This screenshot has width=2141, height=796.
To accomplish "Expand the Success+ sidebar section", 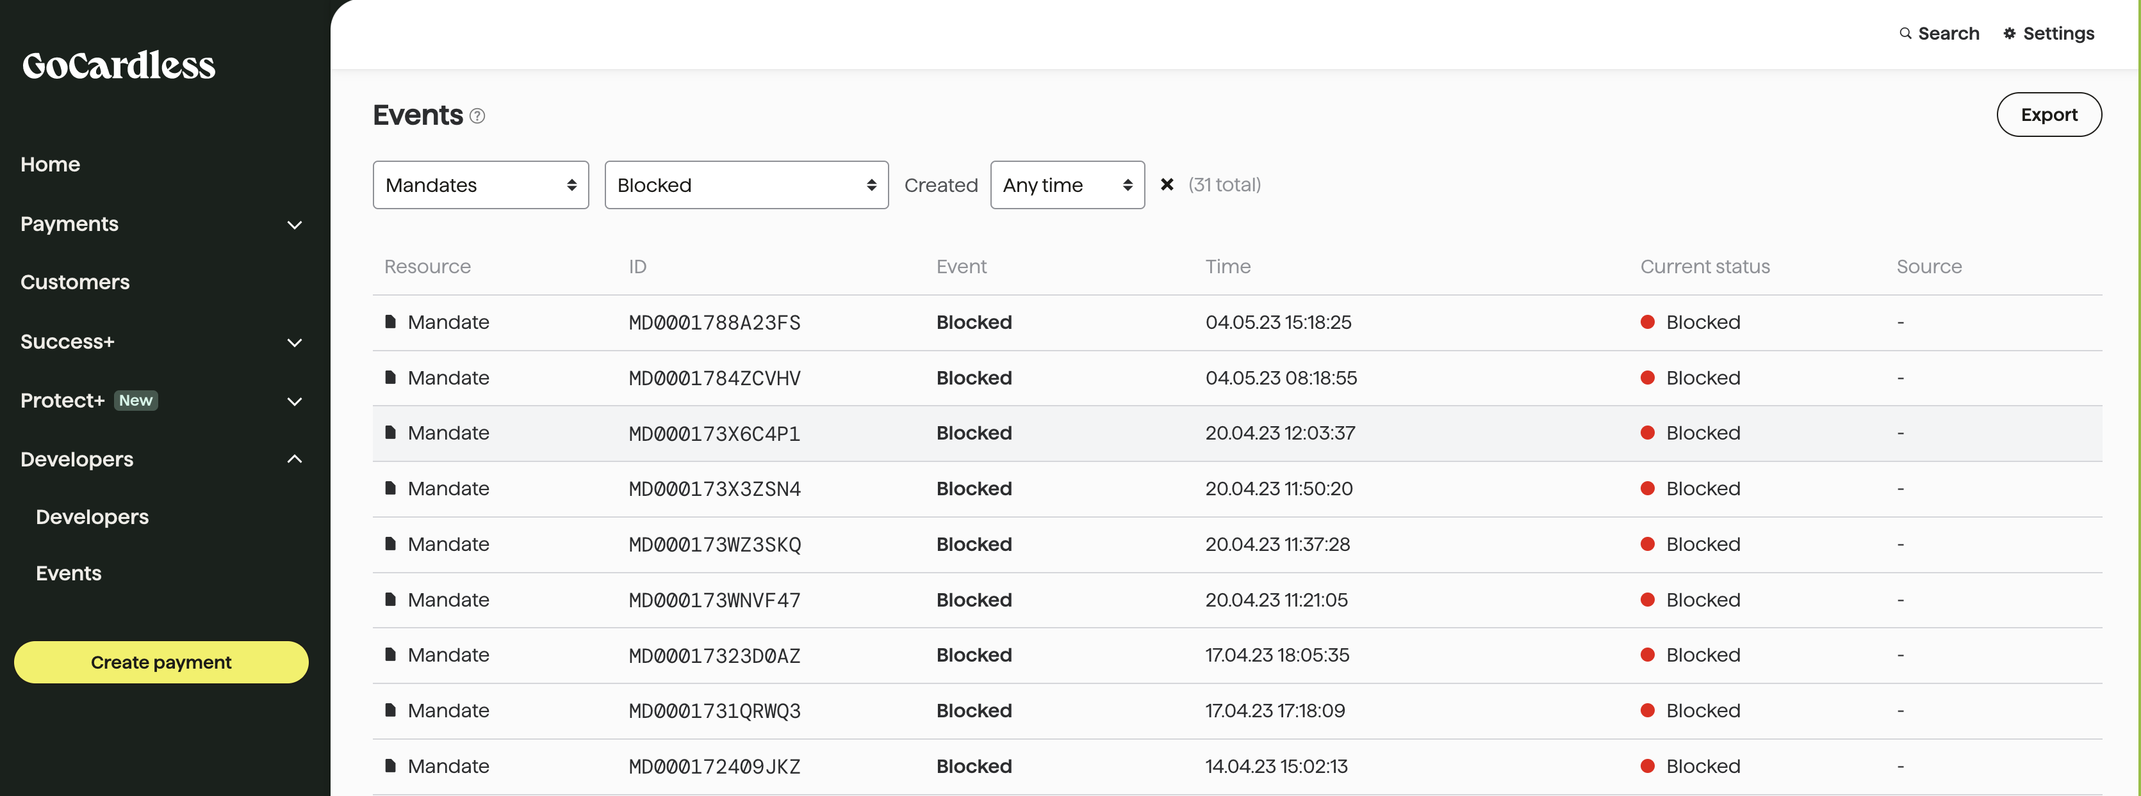I will 294,342.
